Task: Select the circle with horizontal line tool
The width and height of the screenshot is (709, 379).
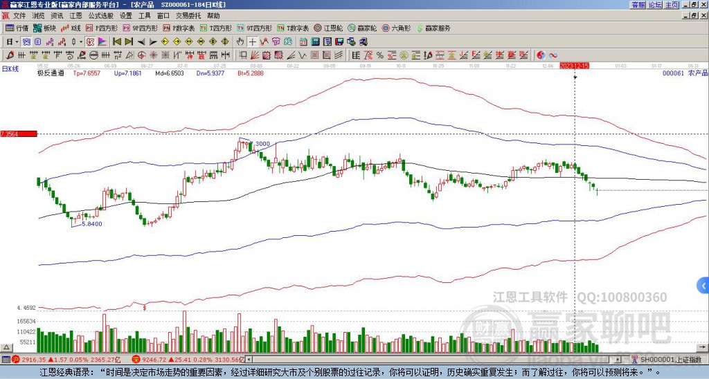Action: (93, 55)
